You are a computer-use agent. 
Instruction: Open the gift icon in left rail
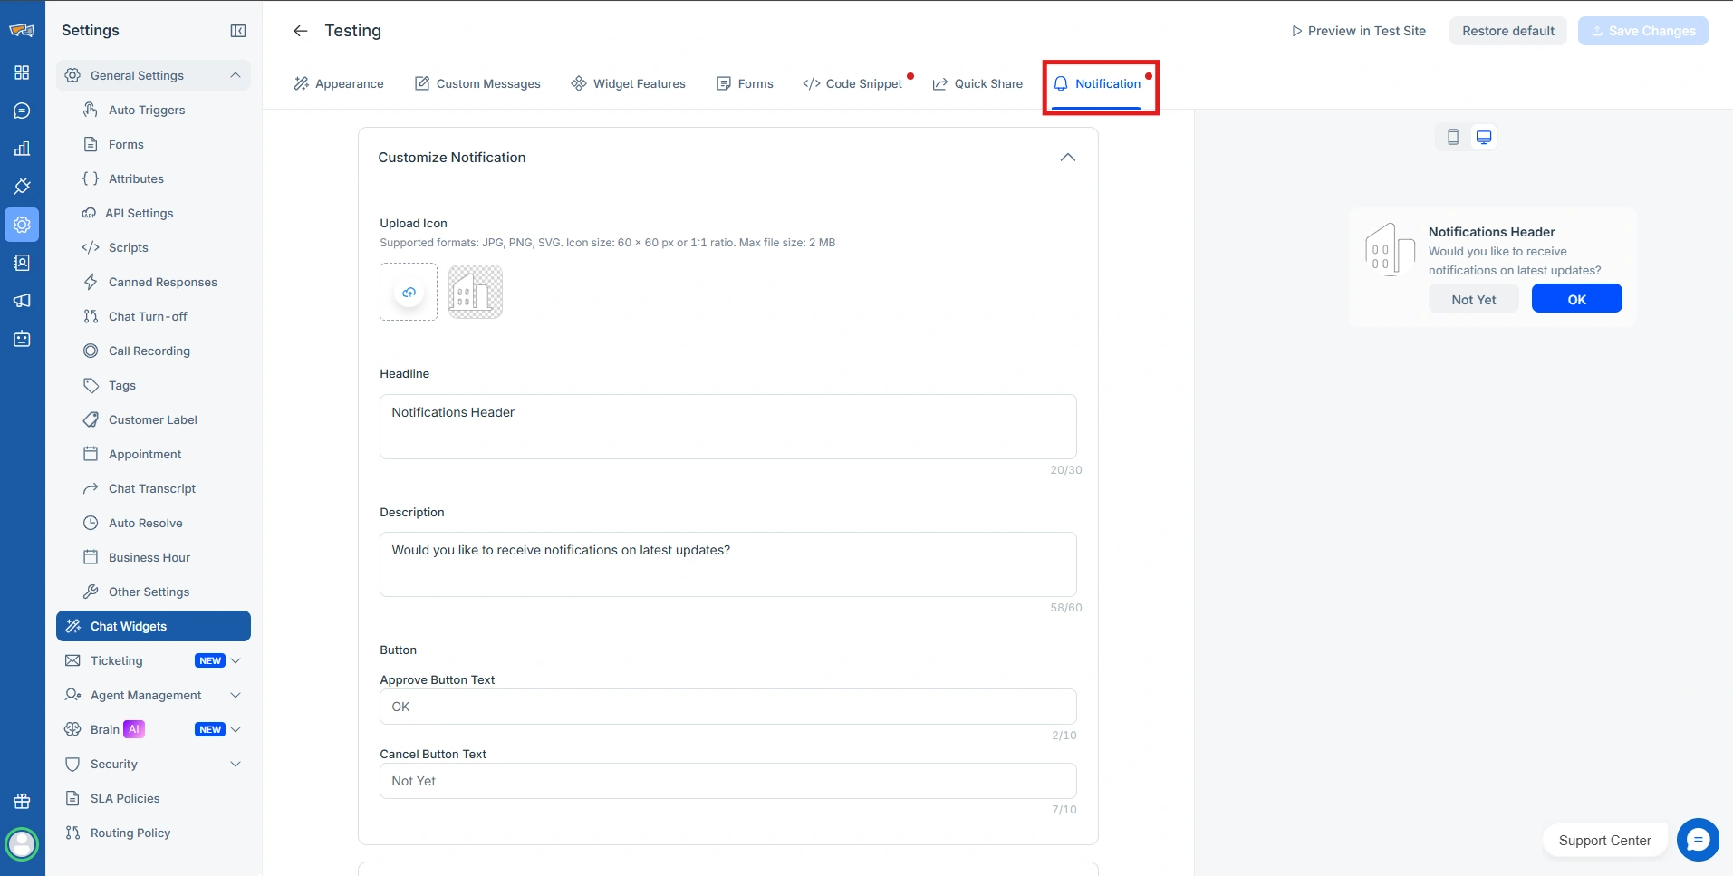(x=22, y=801)
